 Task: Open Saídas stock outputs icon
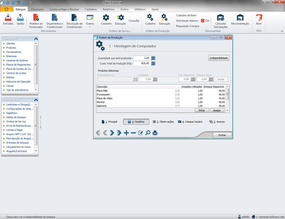(x=20, y=19)
